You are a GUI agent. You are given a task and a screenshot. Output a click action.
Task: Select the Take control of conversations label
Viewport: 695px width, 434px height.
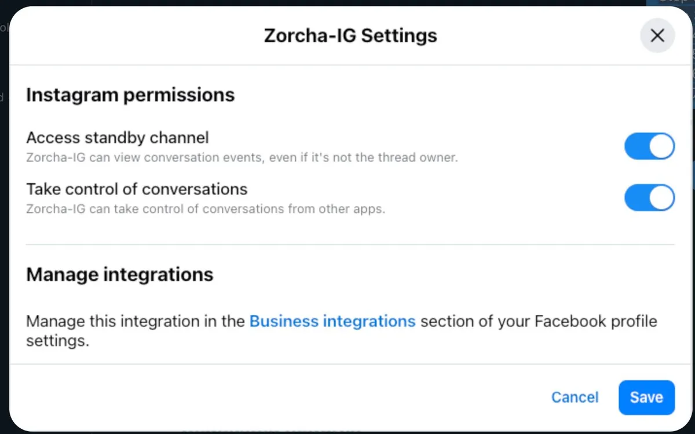click(137, 189)
